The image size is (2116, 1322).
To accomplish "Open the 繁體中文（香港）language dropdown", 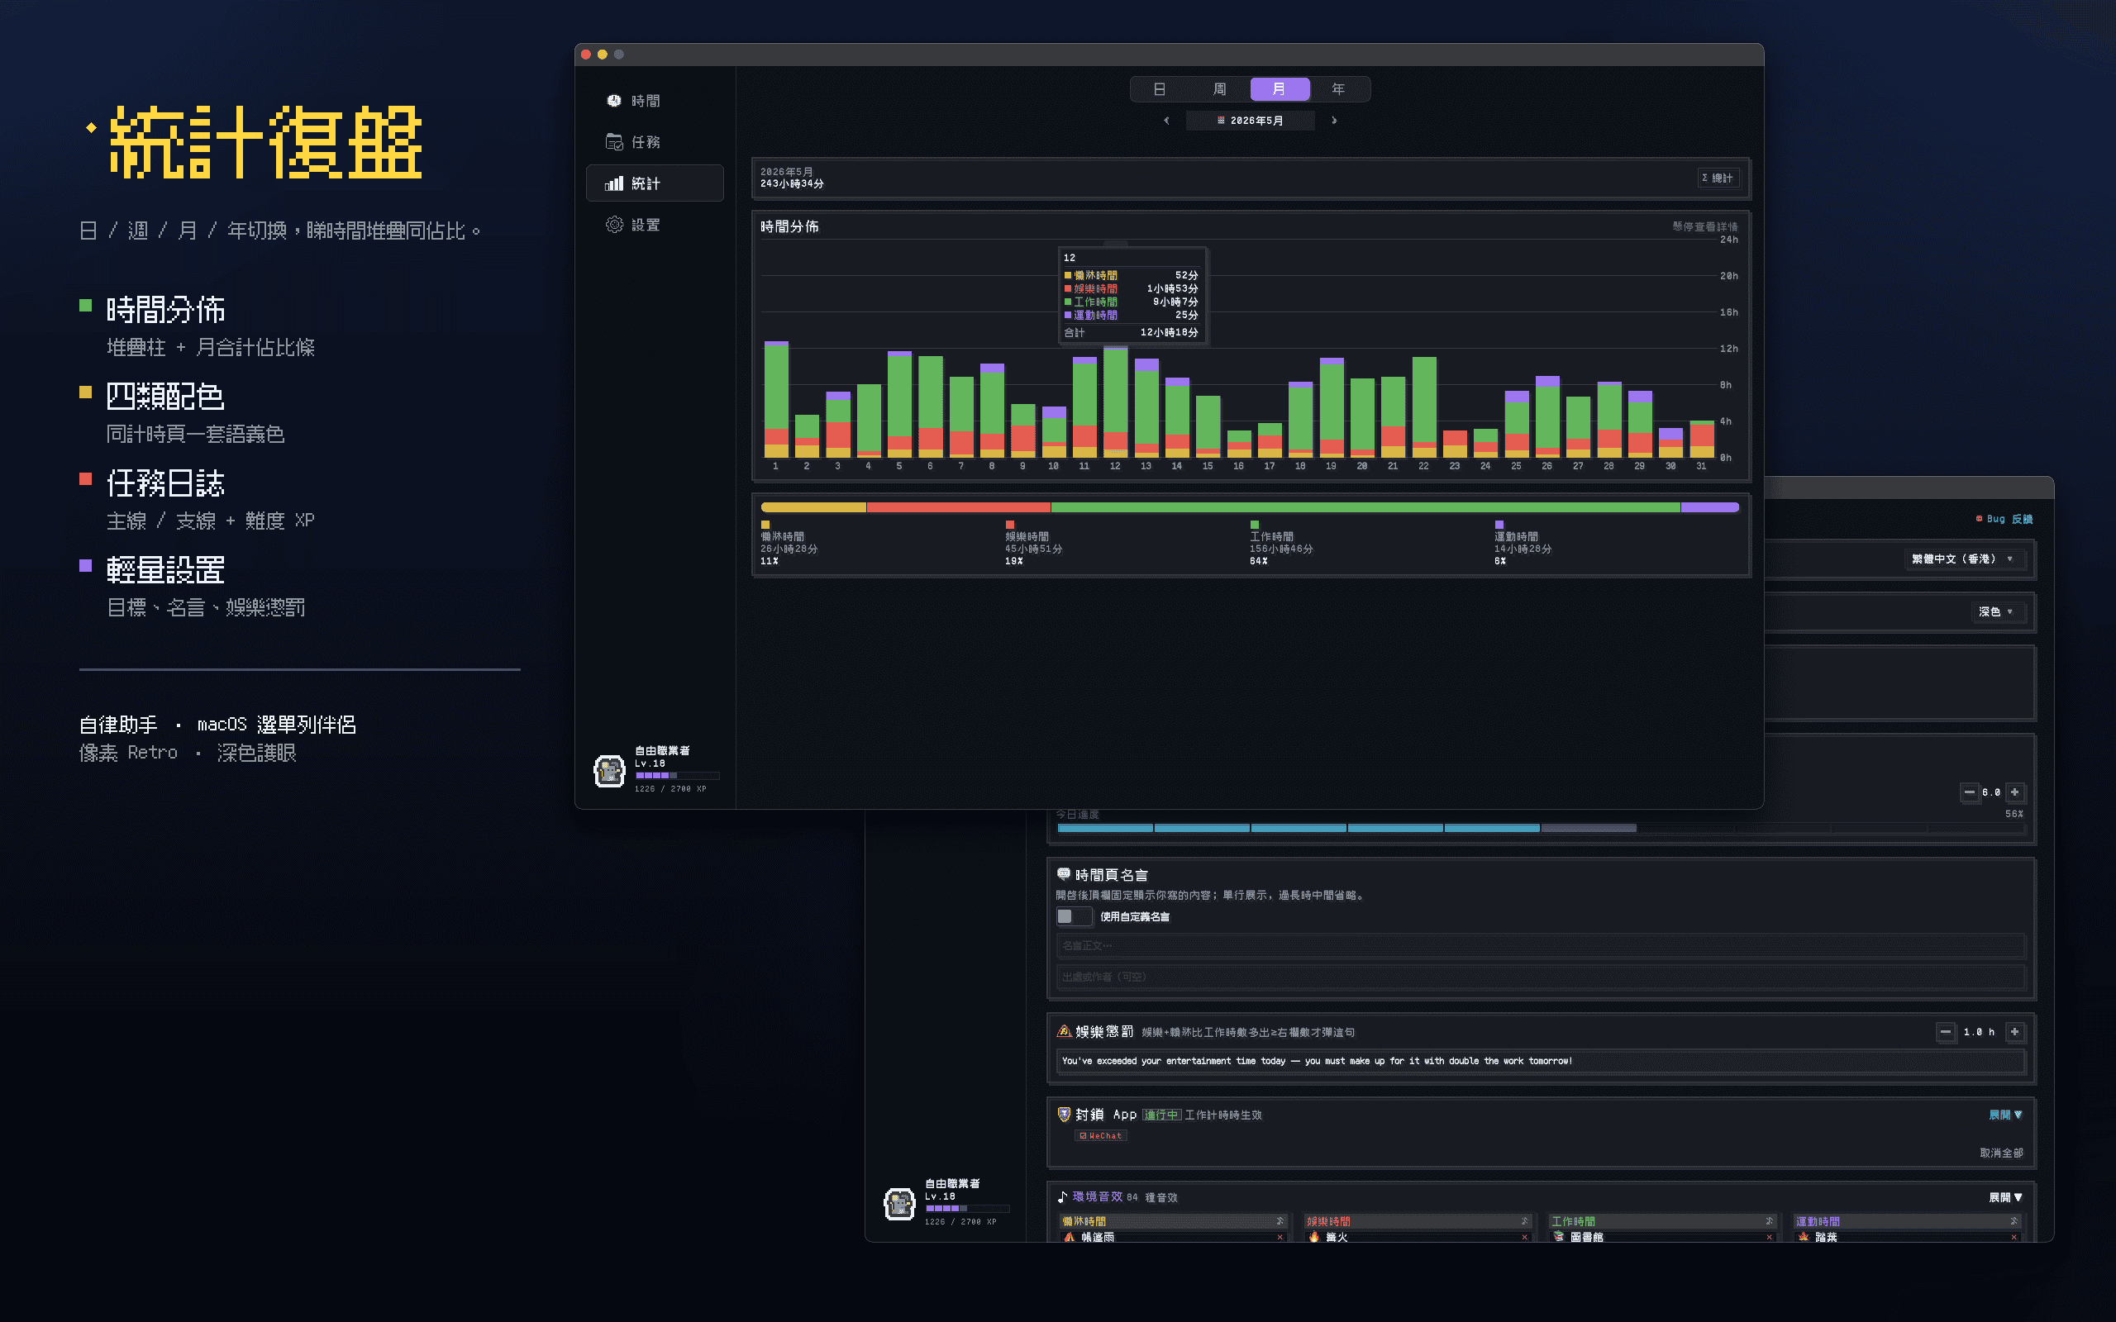I will pos(1963,559).
